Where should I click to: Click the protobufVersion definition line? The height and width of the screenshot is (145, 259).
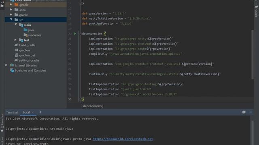coord(107,23)
